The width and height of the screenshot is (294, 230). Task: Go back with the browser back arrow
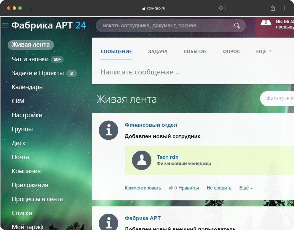[32, 8]
